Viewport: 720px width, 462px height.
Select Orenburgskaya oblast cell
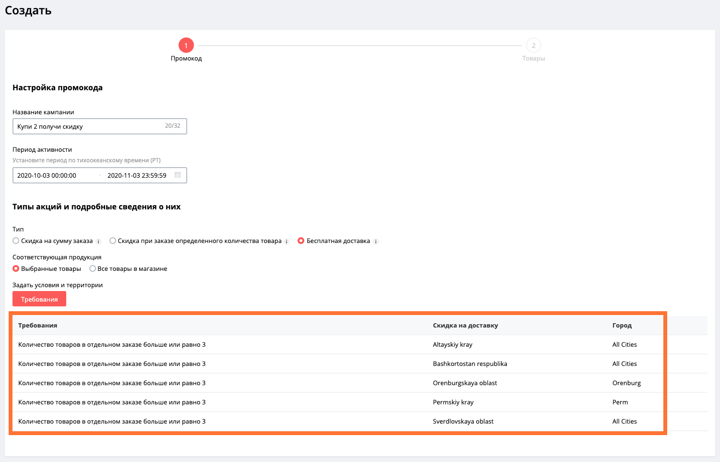pyautogui.click(x=465, y=383)
